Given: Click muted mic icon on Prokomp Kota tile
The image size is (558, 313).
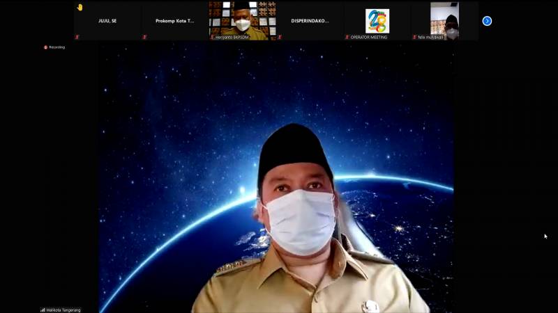Looking at the screenshot, I should pos(145,37).
